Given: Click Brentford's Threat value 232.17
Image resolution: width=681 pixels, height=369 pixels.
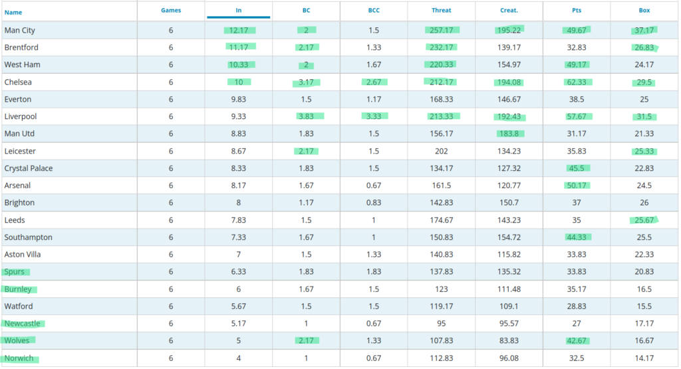Looking at the screenshot, I should click(x=442, y=47).
